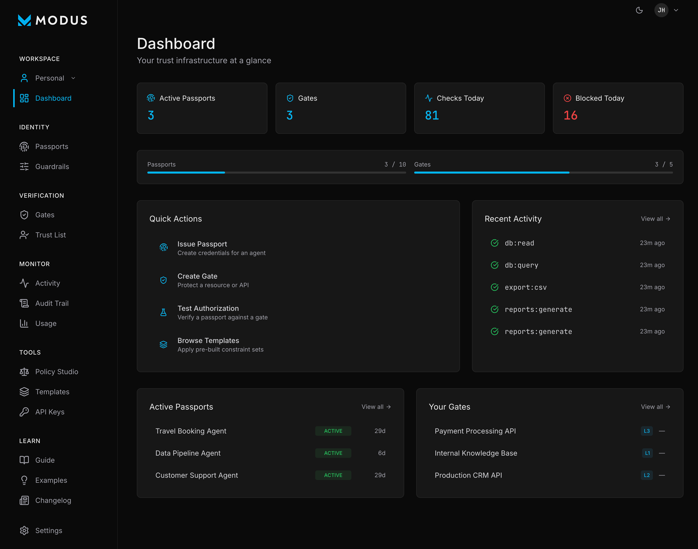Select Gates under Verification
The width and height of the screenshot is (698, 549).
click(45, 214)
